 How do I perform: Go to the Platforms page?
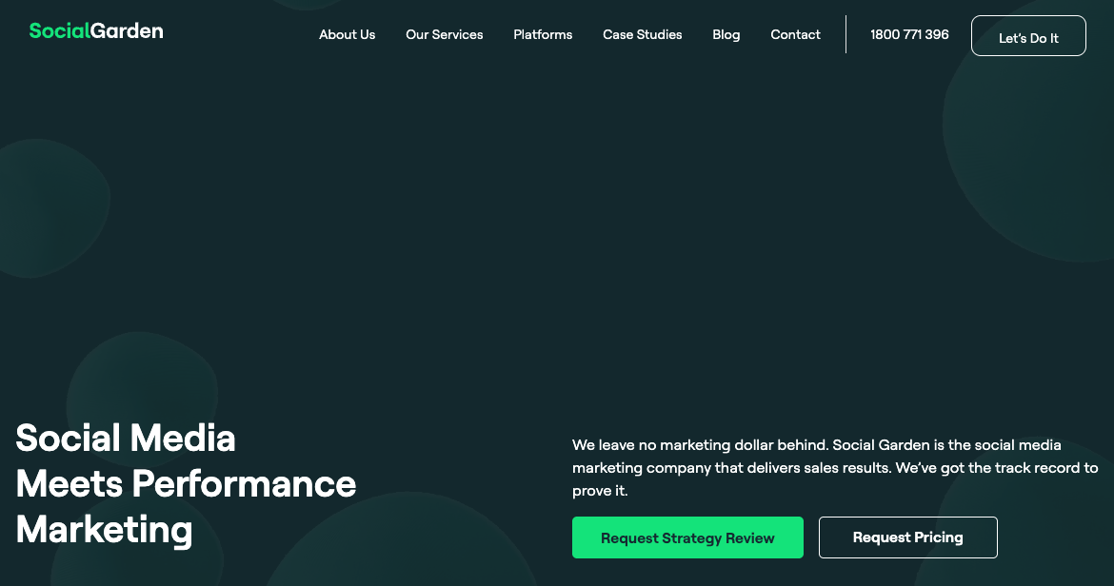coord(543,34)
